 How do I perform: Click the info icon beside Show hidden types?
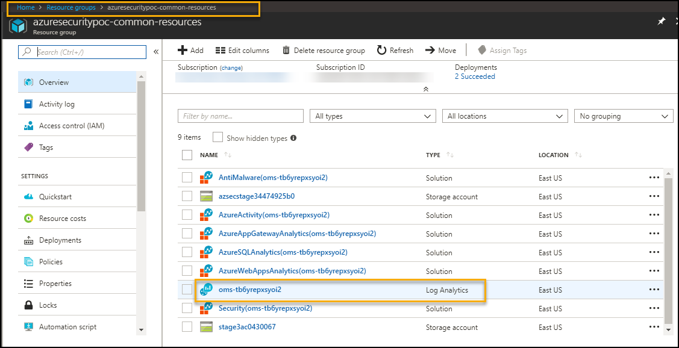click(293, 138)
